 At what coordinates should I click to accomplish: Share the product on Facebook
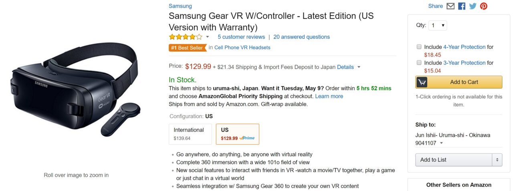462,6
